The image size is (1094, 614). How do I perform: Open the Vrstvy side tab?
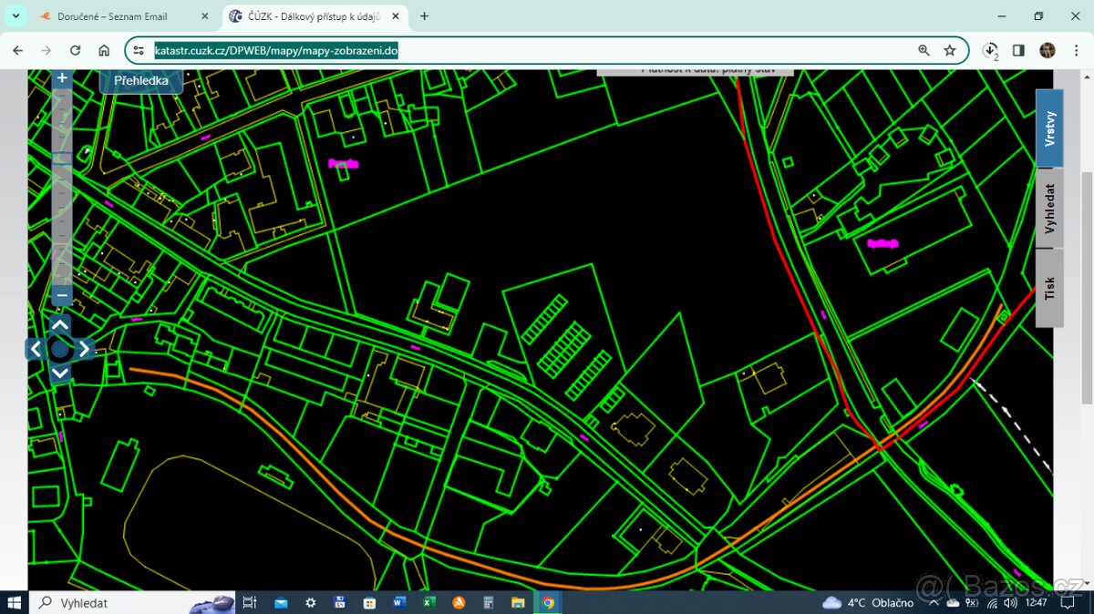(x=1049, y=128)
